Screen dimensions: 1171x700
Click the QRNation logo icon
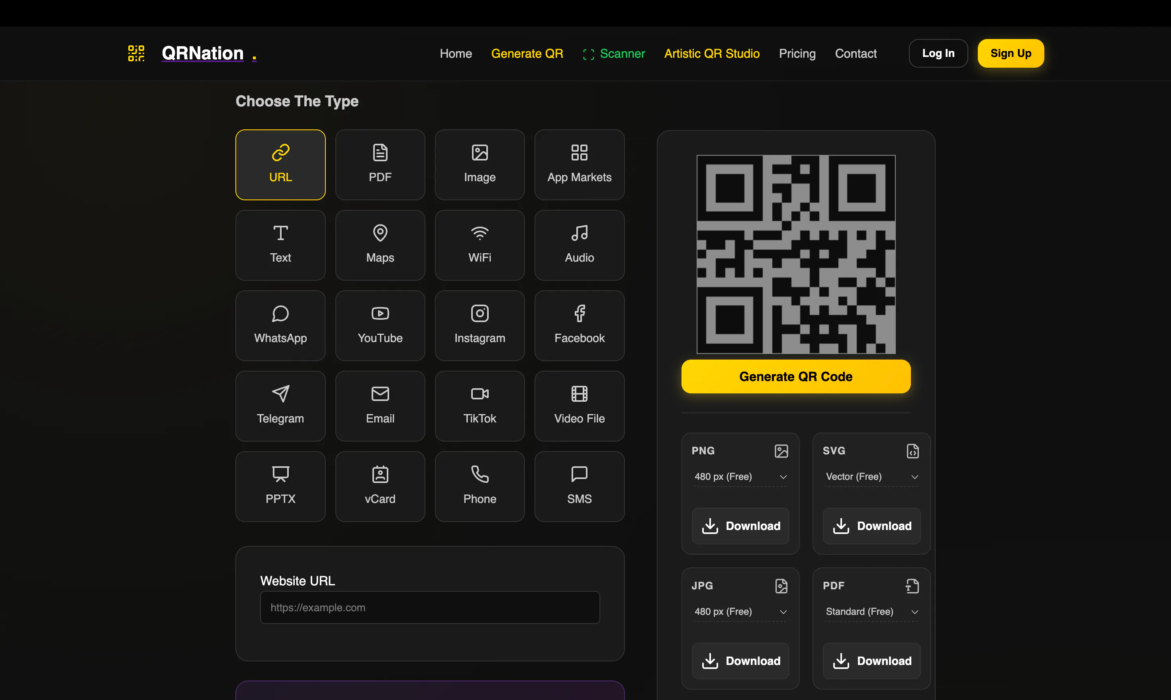[x=136, y=53]
